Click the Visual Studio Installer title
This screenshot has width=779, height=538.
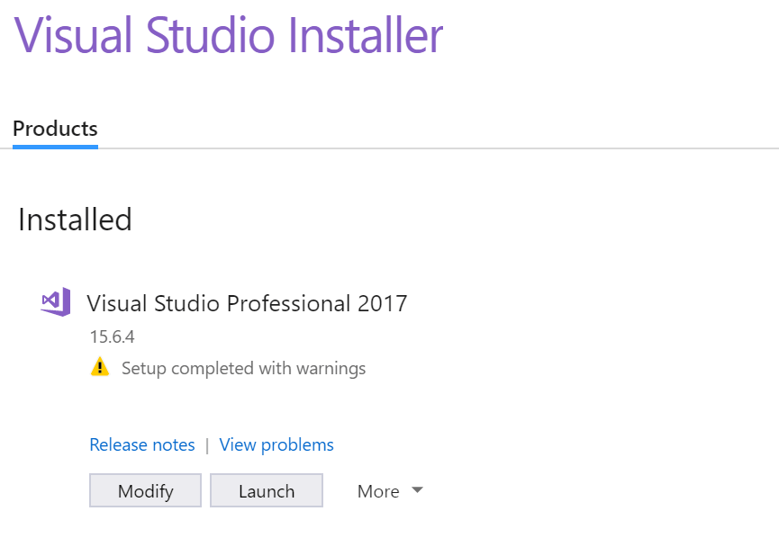(229, 35)
